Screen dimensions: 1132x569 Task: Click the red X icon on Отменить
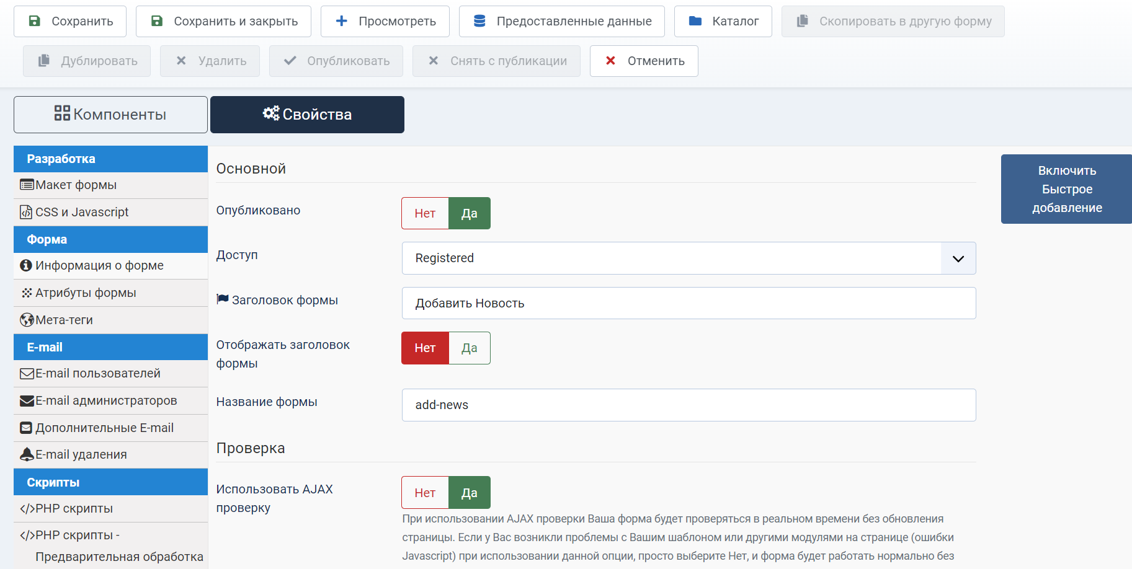610,61
